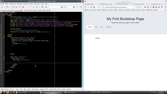167x94 pixels.
Task: Click the 'Active' nav pill on page
Action: [90, 27]
